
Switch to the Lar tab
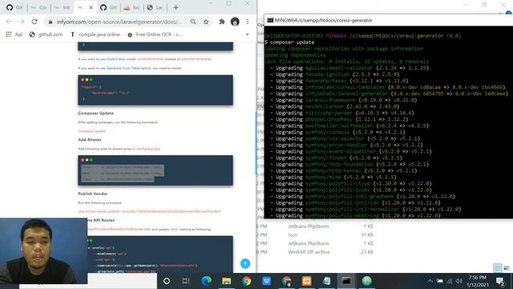(x=156, y=7)
